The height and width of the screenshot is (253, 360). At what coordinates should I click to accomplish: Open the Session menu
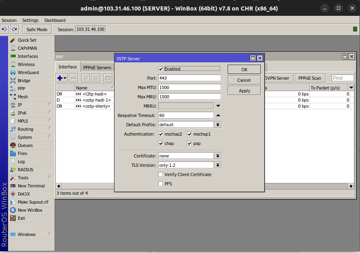[x=9, y=20]
